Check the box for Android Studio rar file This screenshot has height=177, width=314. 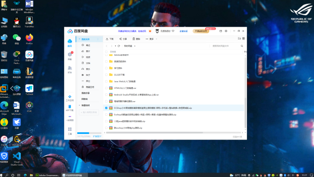pyautogui.click(x=106, y=95)
